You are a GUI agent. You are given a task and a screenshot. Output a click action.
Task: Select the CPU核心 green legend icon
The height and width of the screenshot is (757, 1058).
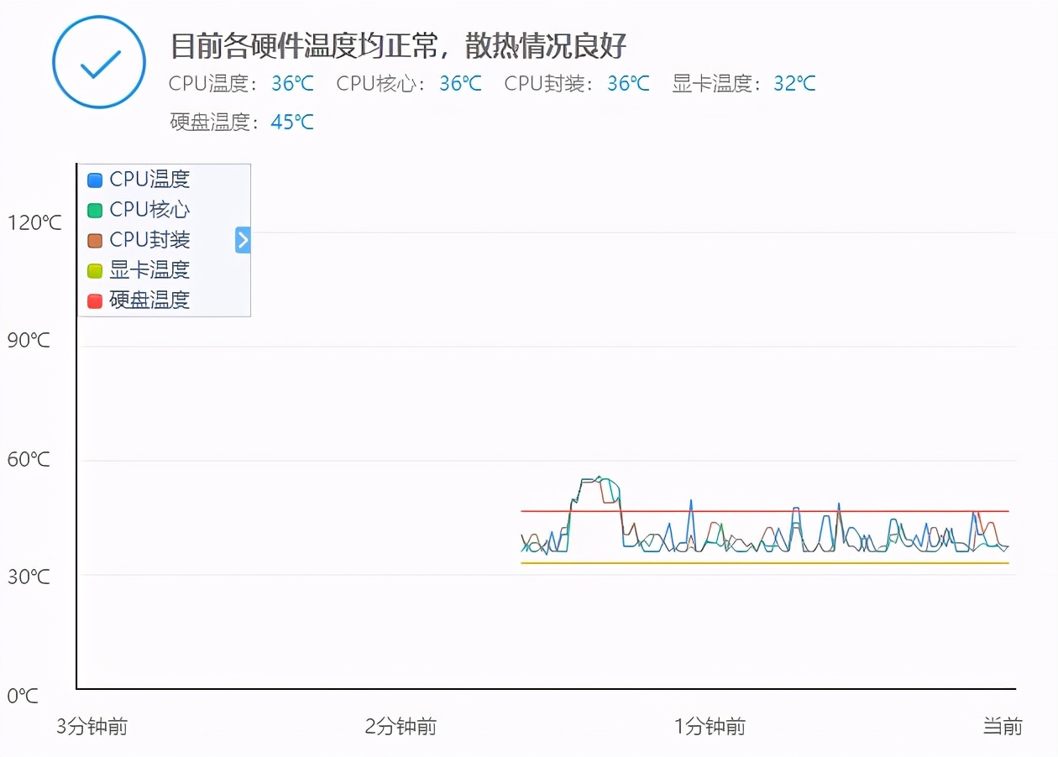[94, 209]
